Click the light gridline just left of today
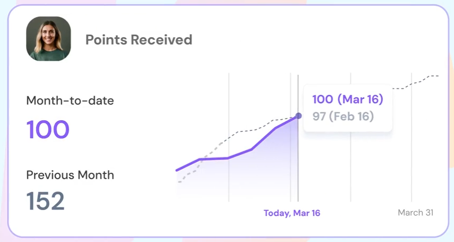Image resolution: width=454 pixels, height=242 pixels. tap(290, 170)
